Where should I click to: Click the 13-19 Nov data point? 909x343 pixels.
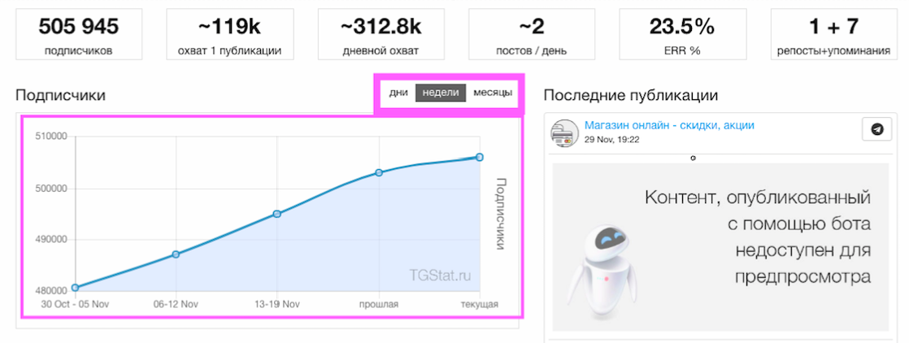coord(277,214)
